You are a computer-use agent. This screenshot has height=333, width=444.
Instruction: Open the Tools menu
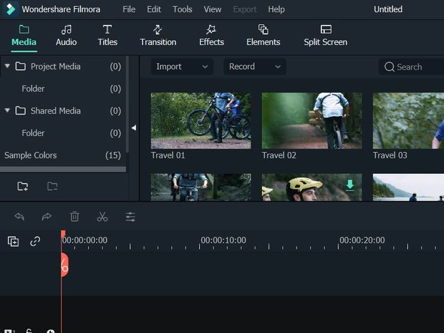(183, 10)
